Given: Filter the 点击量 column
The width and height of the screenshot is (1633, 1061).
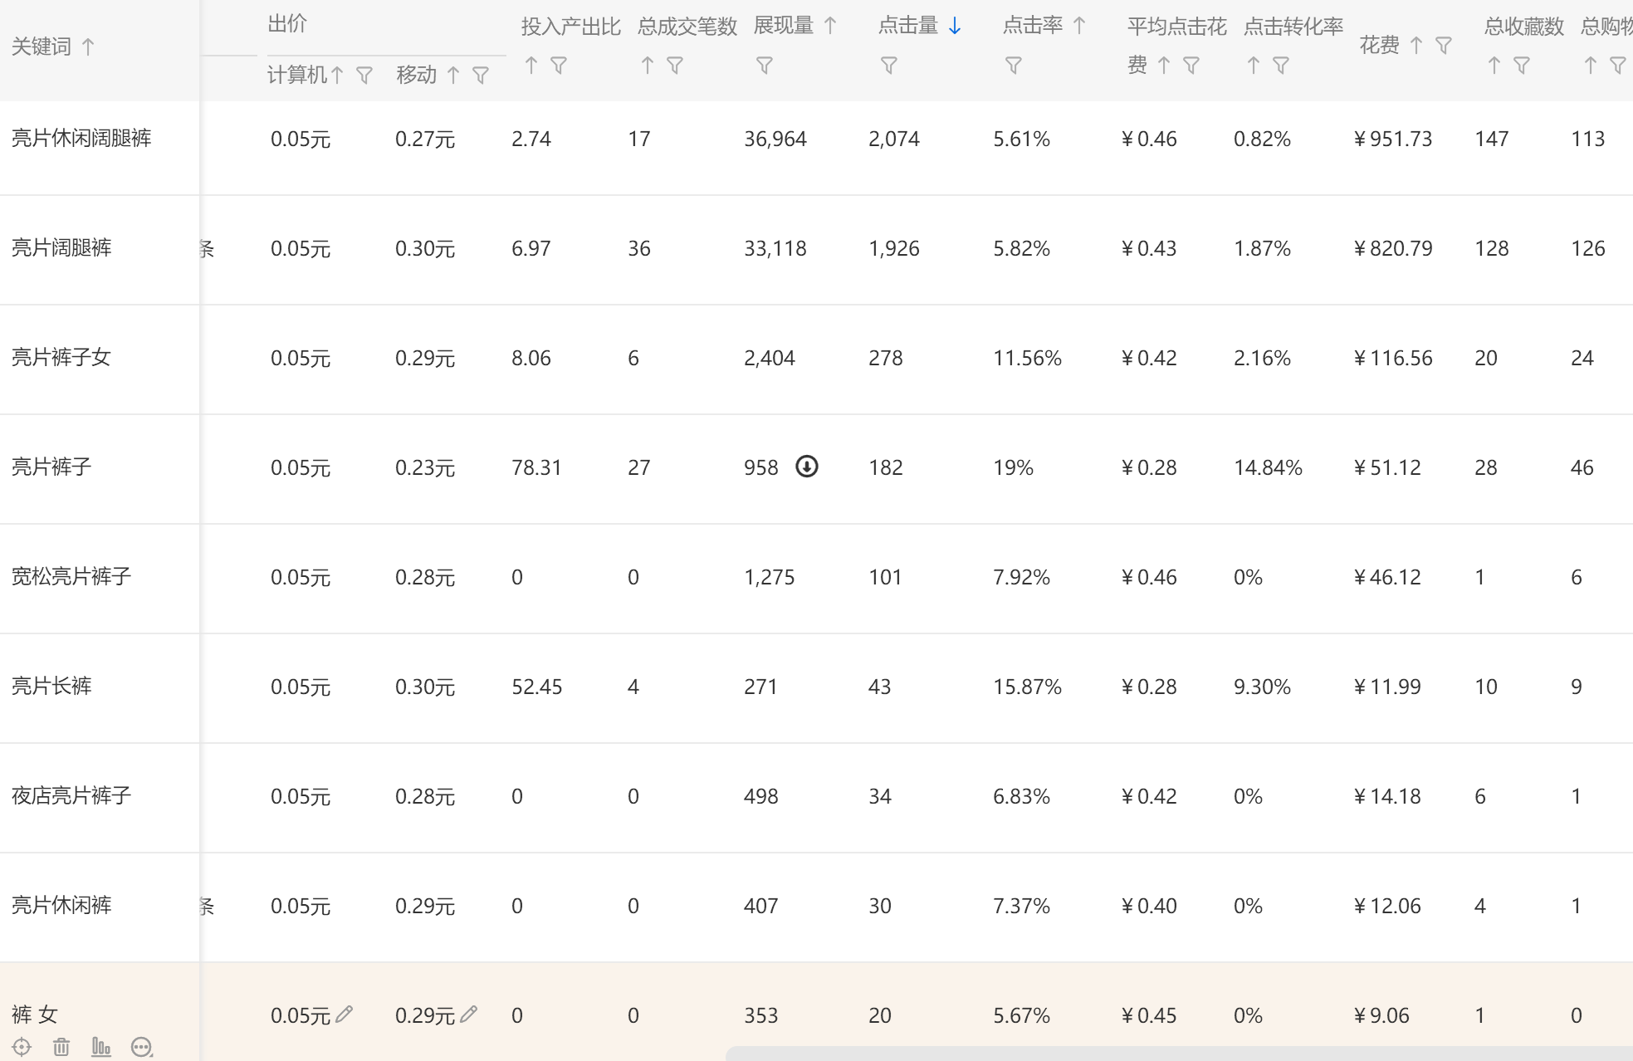Looking at the screenshot, I should [889, 65].
